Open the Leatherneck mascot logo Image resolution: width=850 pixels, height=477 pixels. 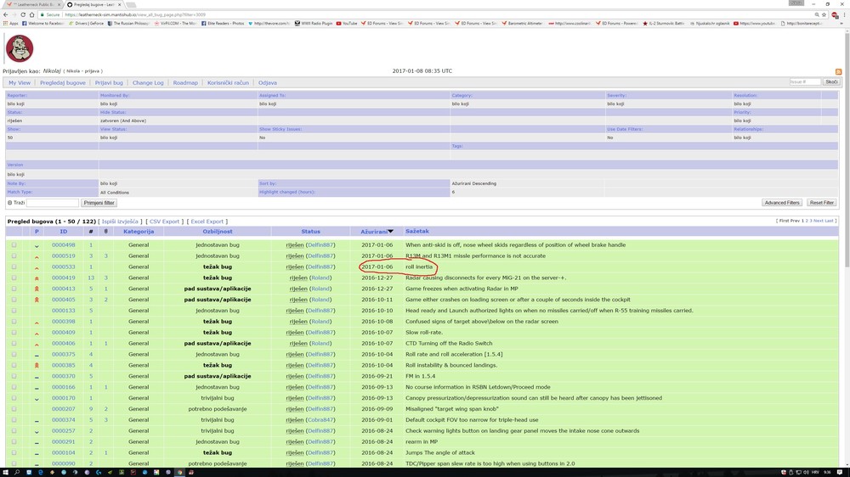pos(20,48)
